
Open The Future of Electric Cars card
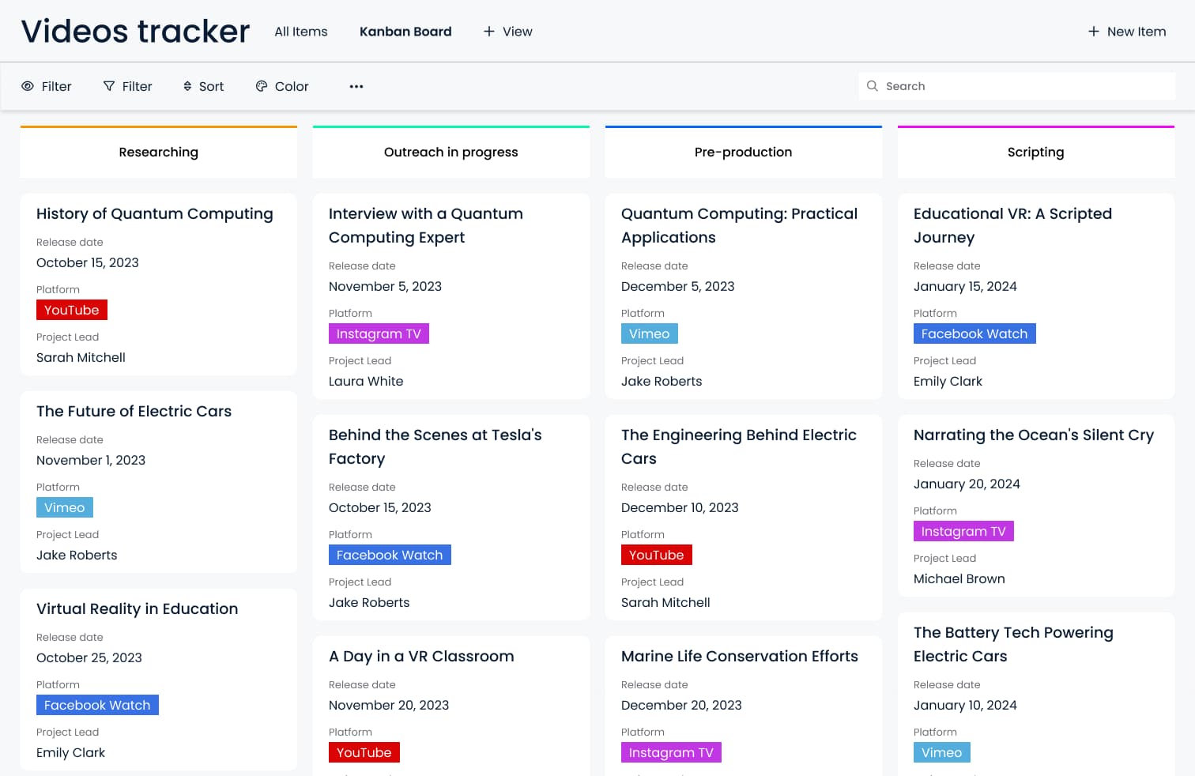134,411
